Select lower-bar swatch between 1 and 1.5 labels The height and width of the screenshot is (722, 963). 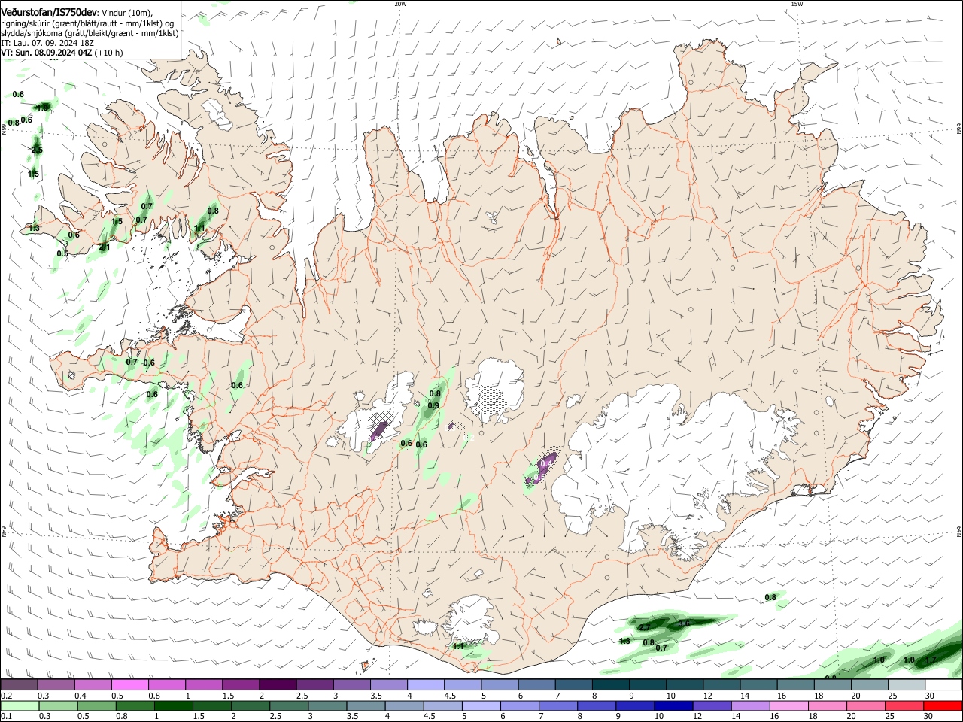pyautogui.click(x=172, y=705)
